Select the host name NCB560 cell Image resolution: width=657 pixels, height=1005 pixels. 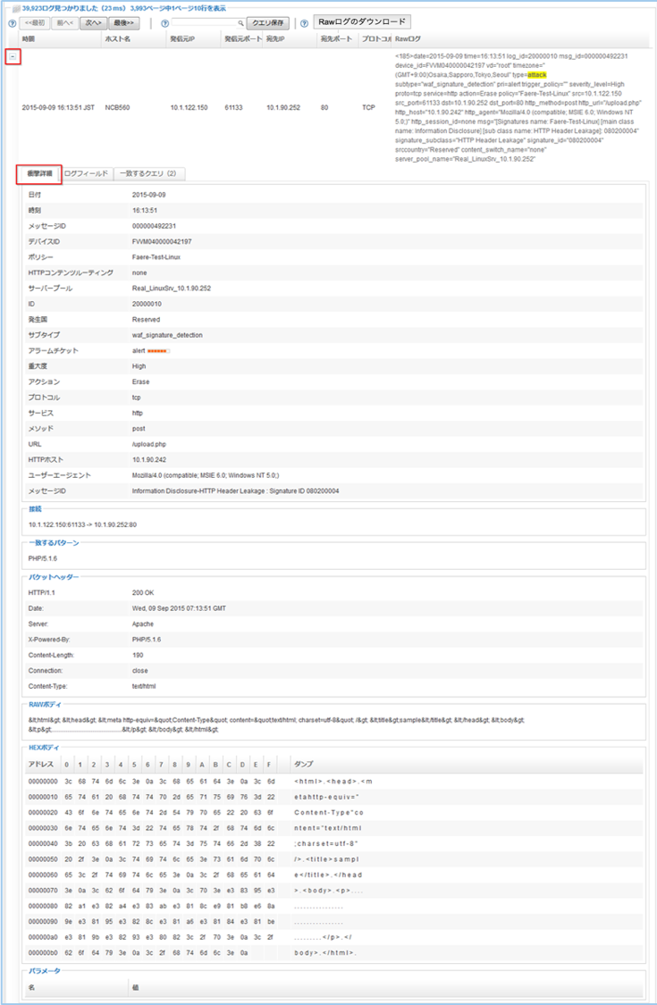click(117, 108)
